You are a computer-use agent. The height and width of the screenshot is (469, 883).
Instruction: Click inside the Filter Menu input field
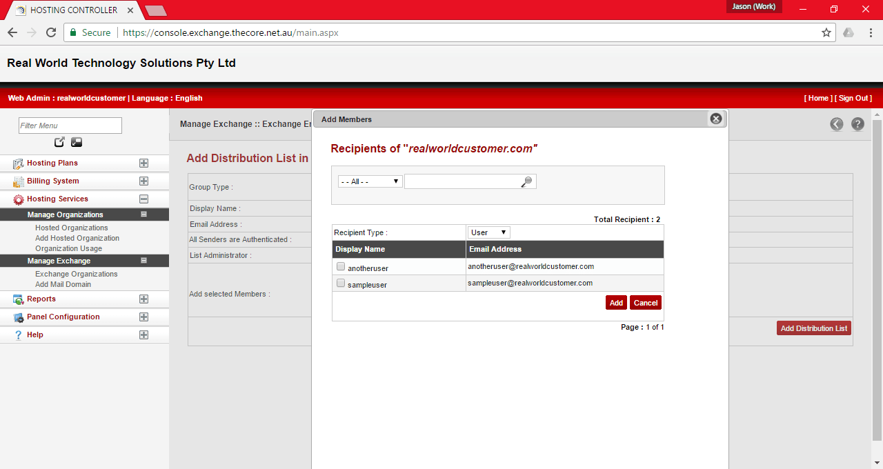click(70, 126)
